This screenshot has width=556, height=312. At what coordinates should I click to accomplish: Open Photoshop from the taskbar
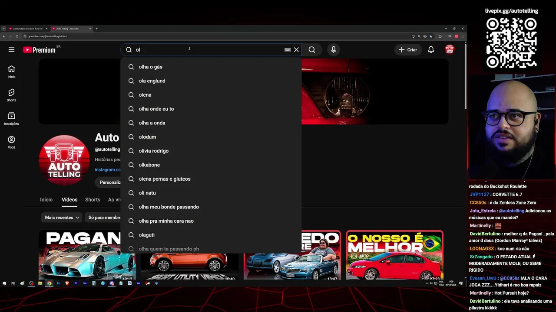point(58,283)
